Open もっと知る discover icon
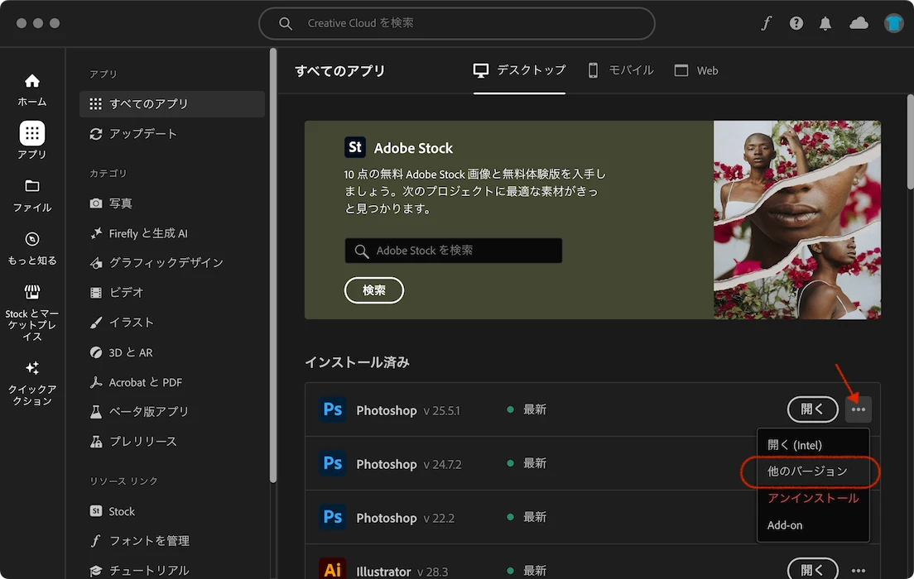 32,239
